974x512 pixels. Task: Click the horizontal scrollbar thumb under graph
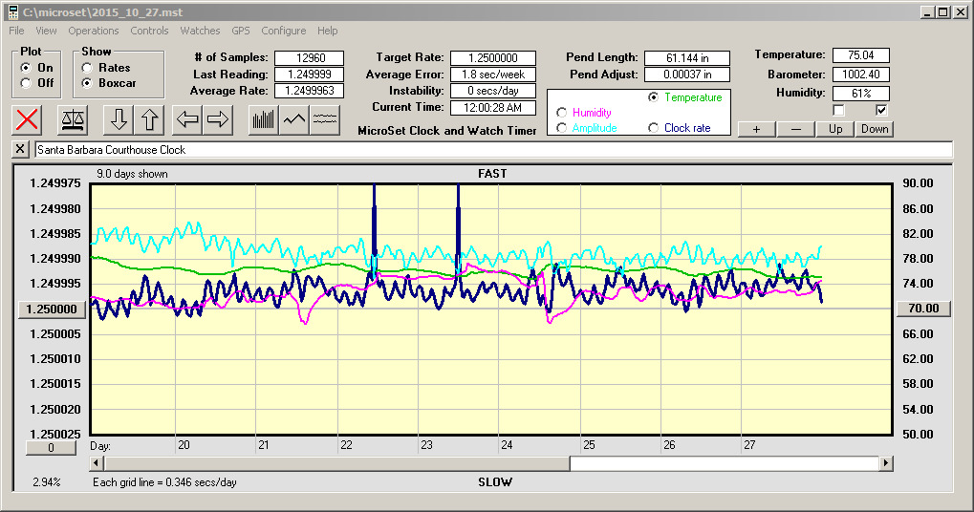(x=336, y=463)
